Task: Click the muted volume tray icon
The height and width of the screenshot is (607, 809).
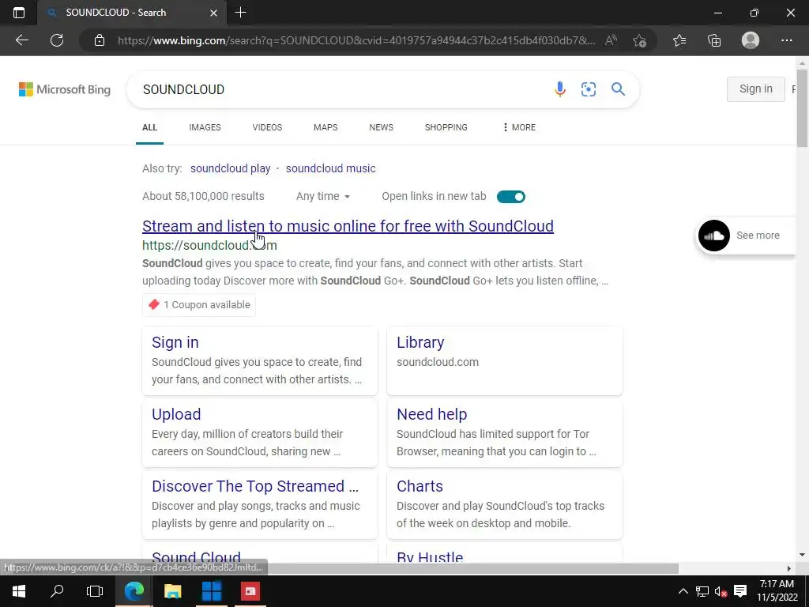Action: pyautogui.click(x=721, y=591)
